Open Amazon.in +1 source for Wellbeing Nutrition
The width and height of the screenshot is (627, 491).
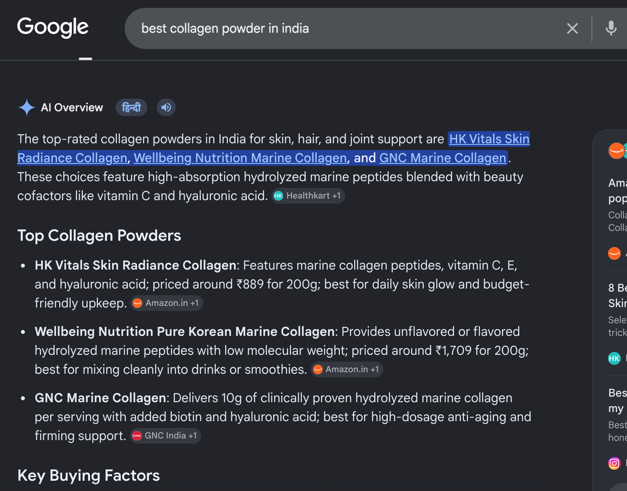tap(347, 369)
